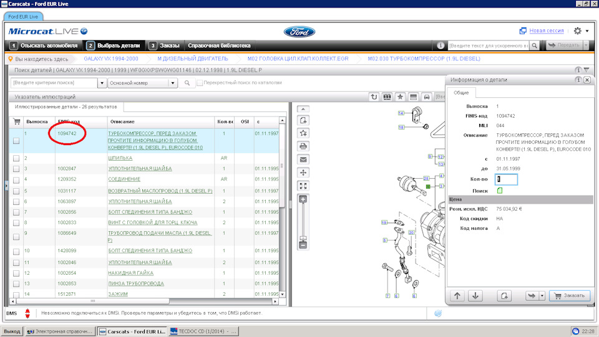This screenshot has height=337, width=599.
Task: Click the Заказать order button
Action: click(570, 296)
